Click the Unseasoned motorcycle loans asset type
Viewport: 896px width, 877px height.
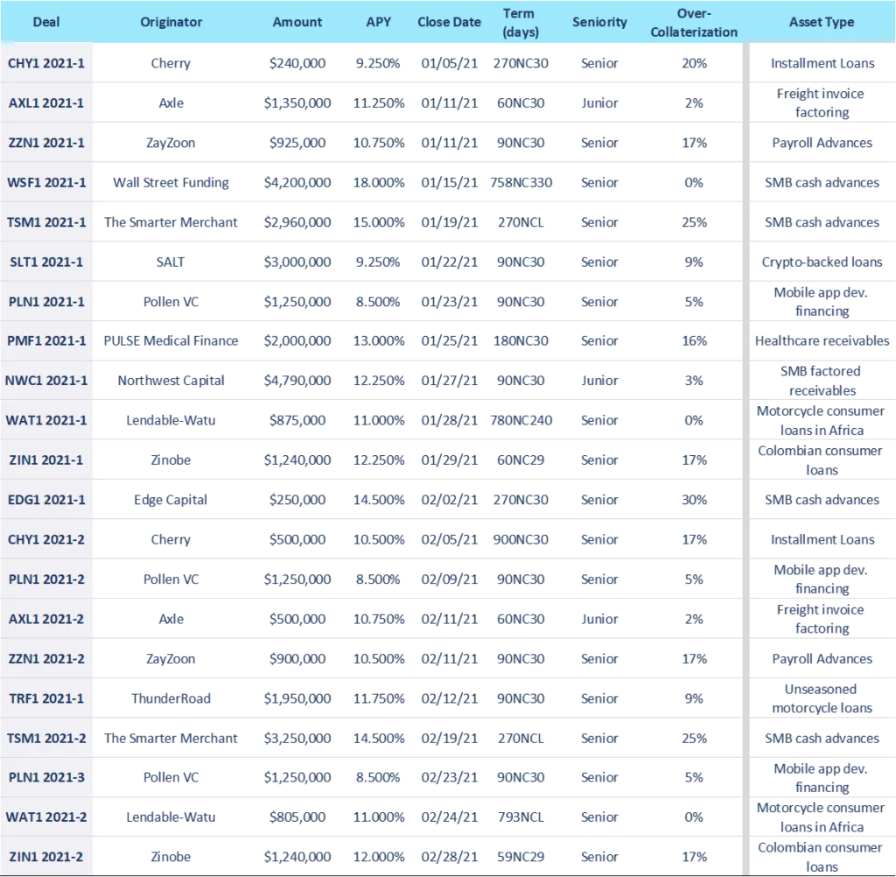[x=822, y=698]
